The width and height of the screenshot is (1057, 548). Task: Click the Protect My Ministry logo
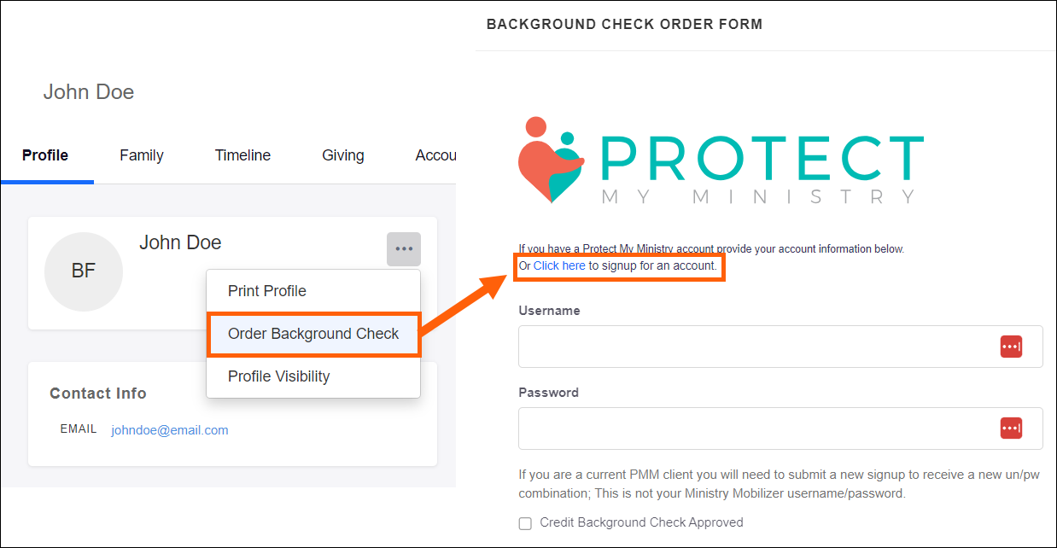[x=721, y=160]
